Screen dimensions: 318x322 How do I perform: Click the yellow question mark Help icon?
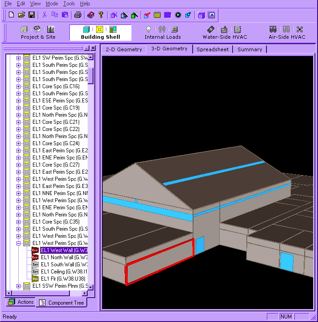[x=101, y=15]
